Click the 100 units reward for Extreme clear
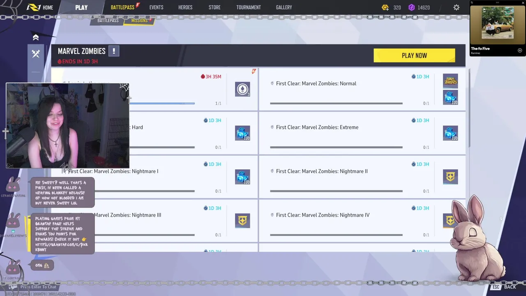 (x=450, y=133)
